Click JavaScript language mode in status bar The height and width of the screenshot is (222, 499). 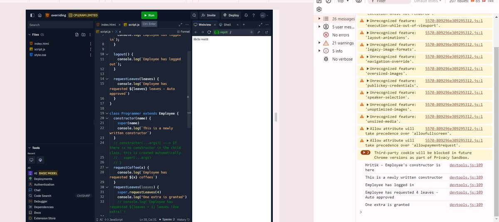pos(113,219)
